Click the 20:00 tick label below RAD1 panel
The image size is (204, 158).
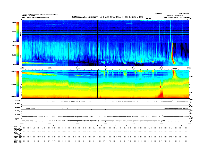tap(161, 68)
